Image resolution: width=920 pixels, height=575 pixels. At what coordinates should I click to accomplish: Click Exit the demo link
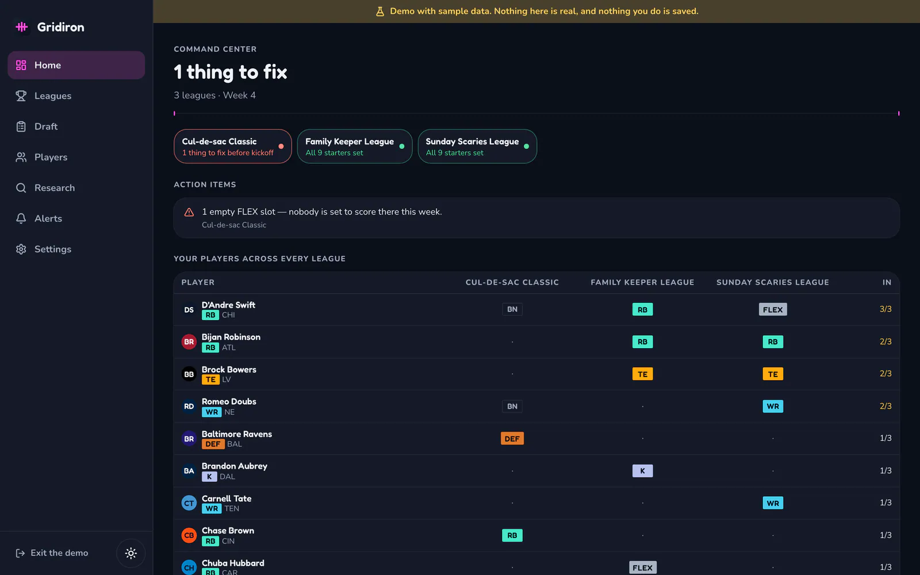coord(52,553)
